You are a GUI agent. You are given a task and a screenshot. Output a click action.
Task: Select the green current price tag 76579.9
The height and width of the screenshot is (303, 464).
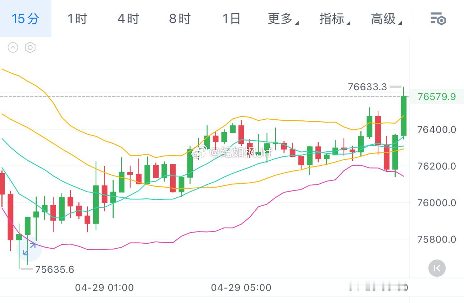(437, 96)
